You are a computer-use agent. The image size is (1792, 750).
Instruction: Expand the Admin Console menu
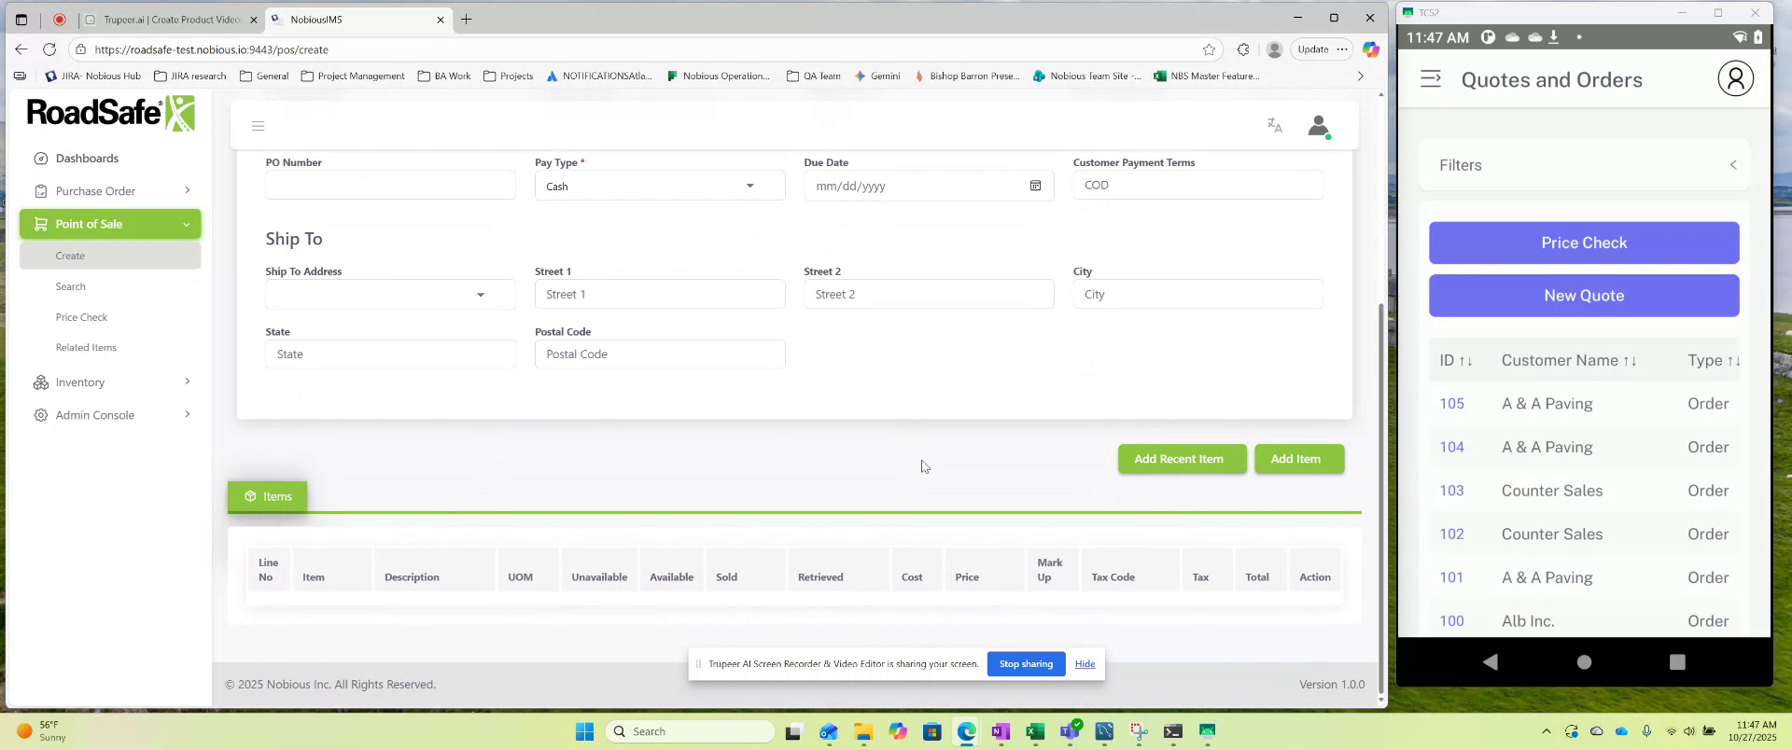coord(110,415)
